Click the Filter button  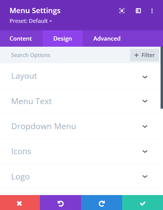(x=144, y=55)
